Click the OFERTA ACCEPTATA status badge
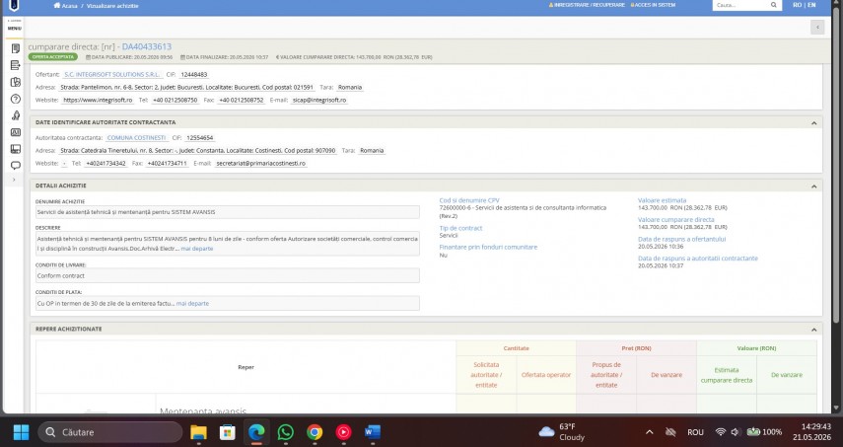843x447 pixels. (52, 57)
